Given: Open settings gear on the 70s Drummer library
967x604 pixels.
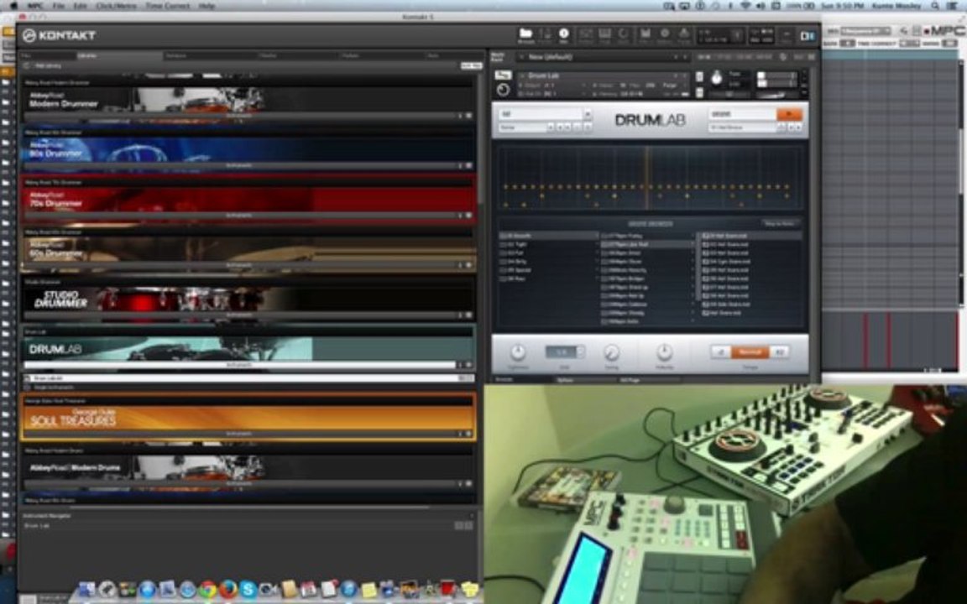Looking at the screenshot, I should (x=468, y=216).
